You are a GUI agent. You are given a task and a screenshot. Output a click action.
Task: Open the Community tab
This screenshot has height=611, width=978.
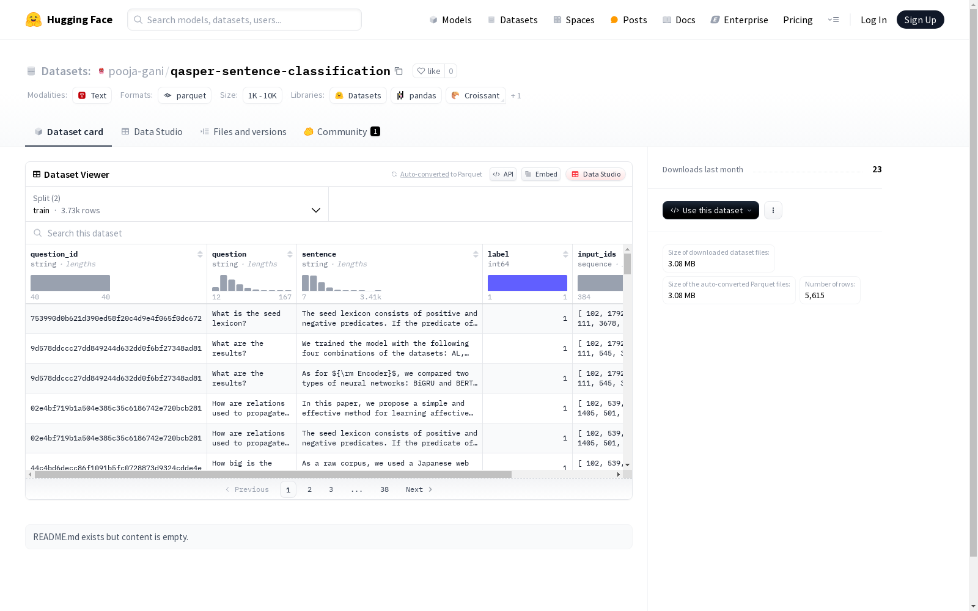[342, 131]
